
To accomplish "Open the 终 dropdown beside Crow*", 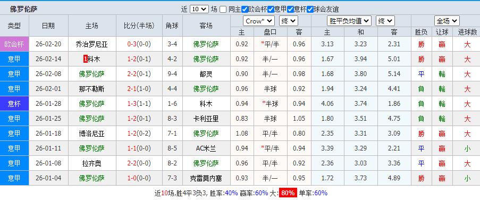I will pyautogui.click(x=288, y=21).
